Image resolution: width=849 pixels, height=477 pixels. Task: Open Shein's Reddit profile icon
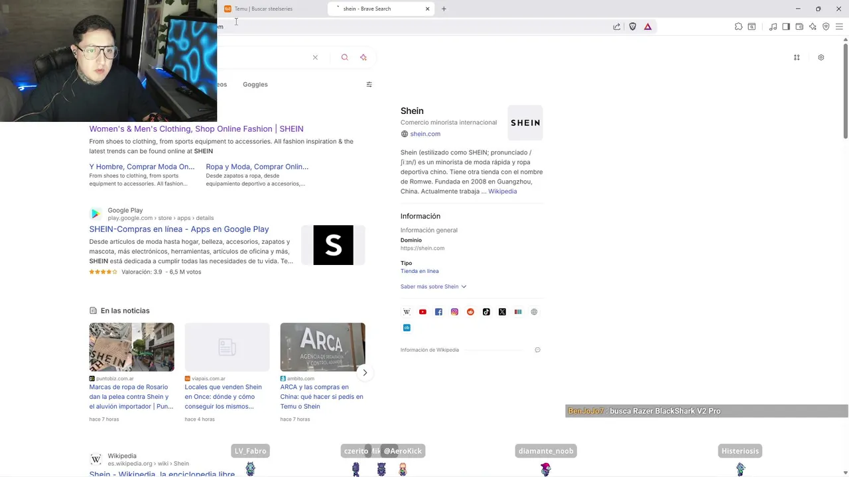[470, 312]
